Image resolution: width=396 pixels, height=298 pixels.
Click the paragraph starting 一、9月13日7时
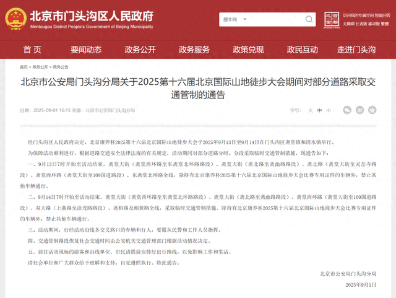pos(198,175)
